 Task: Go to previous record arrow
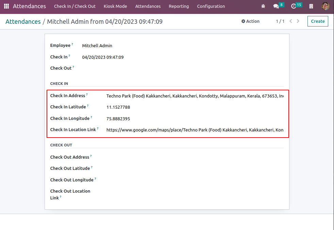pos(291,21)
